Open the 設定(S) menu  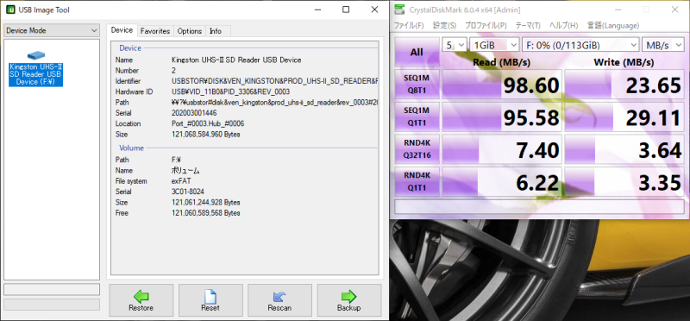[x=444, y=26]
